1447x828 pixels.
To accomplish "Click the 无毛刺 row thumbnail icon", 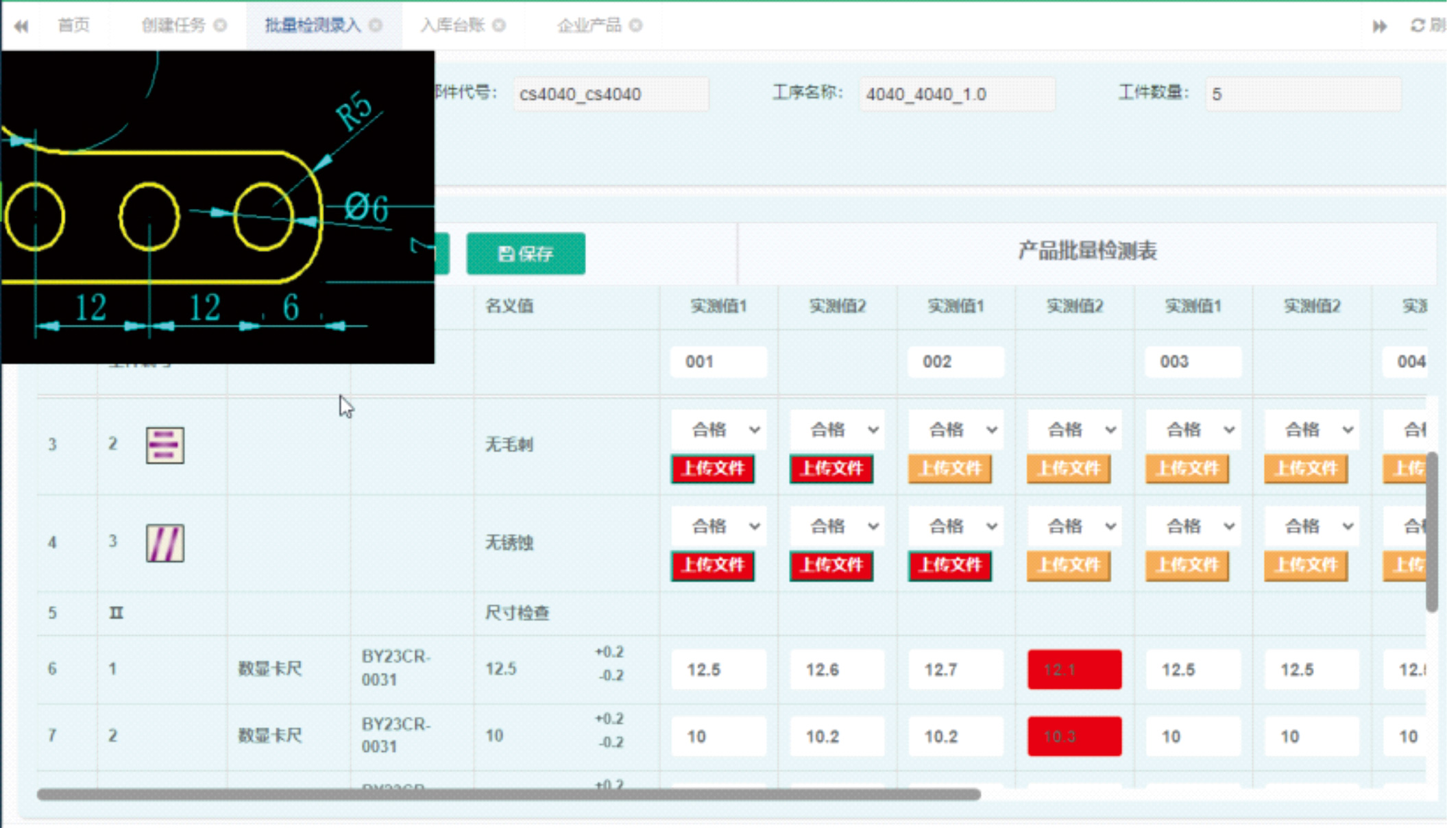I will [x=165, y=445].
